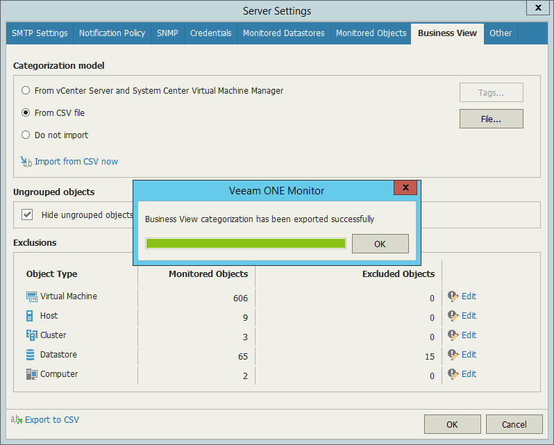Click the Export to CSV icon
This screenshot has width=554, height=445.
tap(16, 419)
